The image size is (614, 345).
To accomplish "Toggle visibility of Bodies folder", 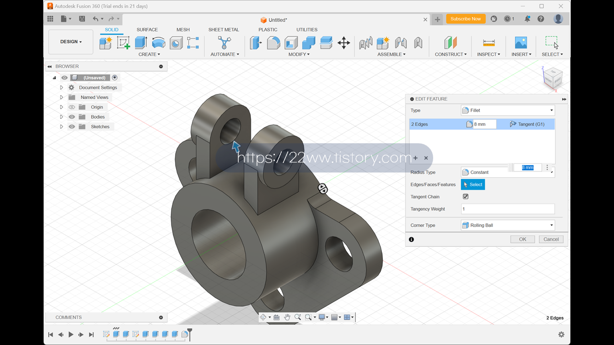I will coord(72,117).
